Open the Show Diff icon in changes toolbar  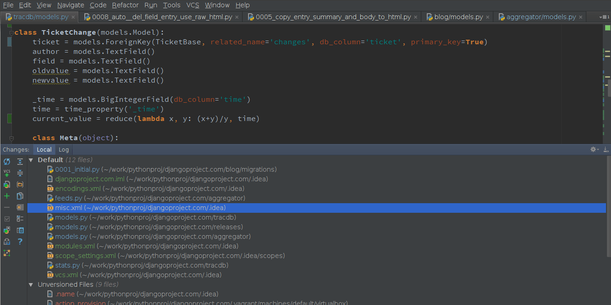pyautogui.click(x=6, y=184)
